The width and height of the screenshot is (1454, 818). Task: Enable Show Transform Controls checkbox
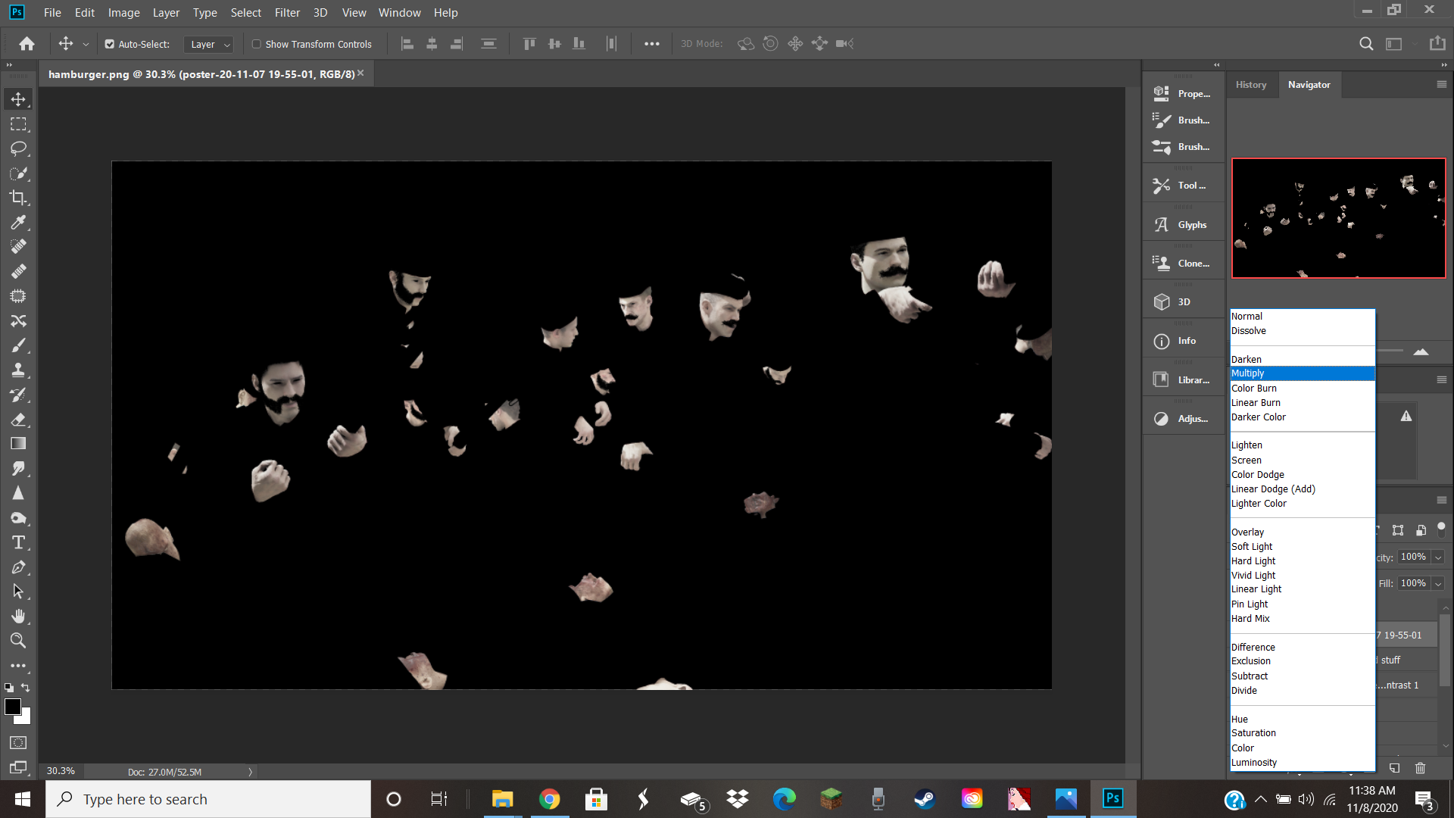257,44
